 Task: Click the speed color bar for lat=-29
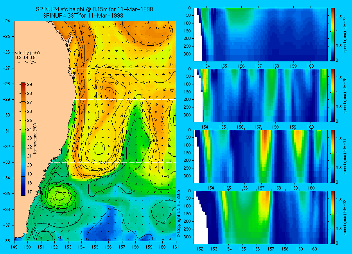tap(332, 95)
